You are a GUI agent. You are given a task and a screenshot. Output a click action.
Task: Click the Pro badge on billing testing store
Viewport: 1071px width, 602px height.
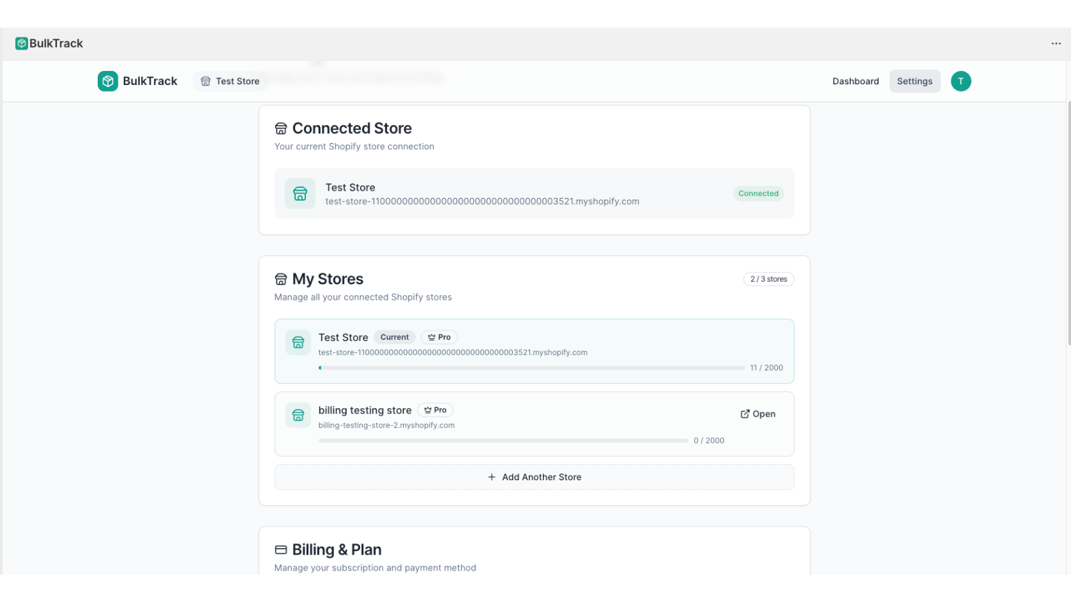point(435,409)
